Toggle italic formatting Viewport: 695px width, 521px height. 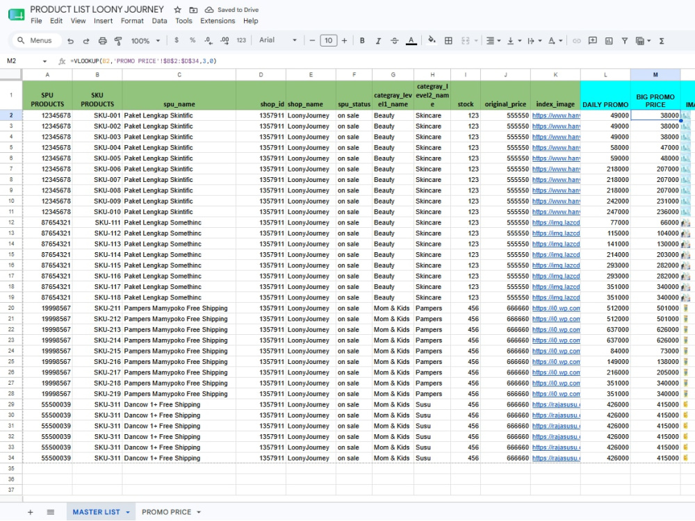pyautogui.click(x=378, y=41)
